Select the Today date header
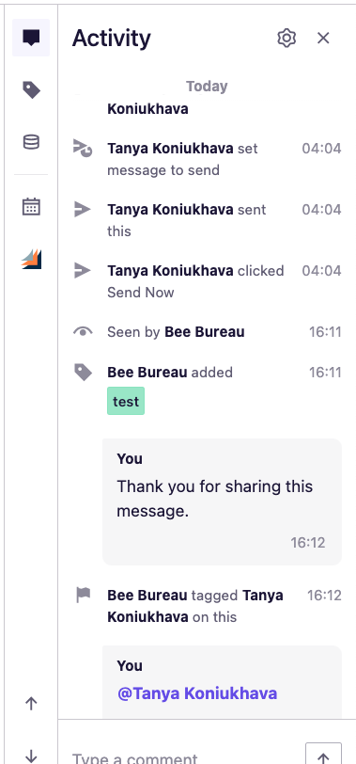 [207, 87]
